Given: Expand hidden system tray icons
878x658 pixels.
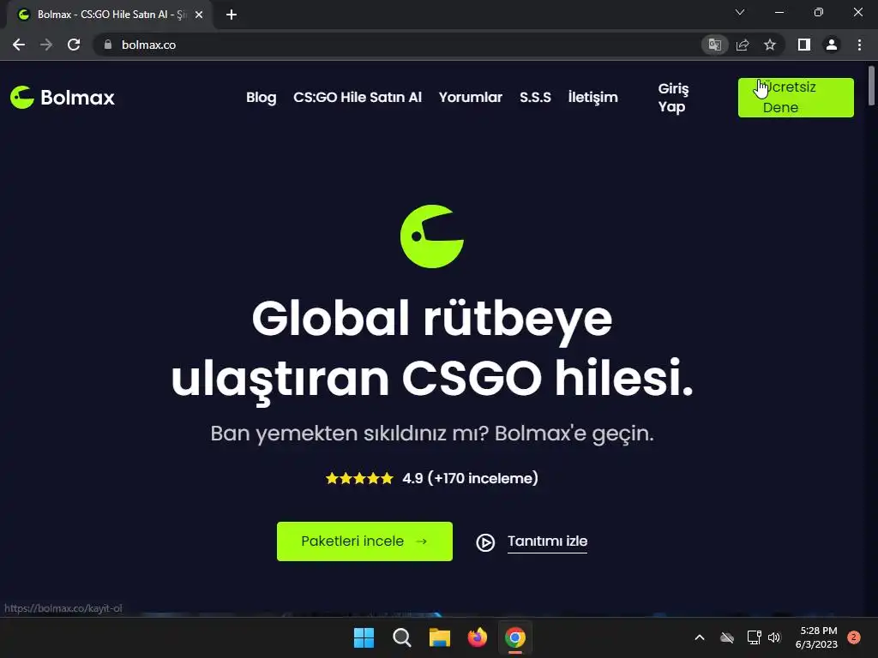Looking at the screenshot, I should coord(700,637).
